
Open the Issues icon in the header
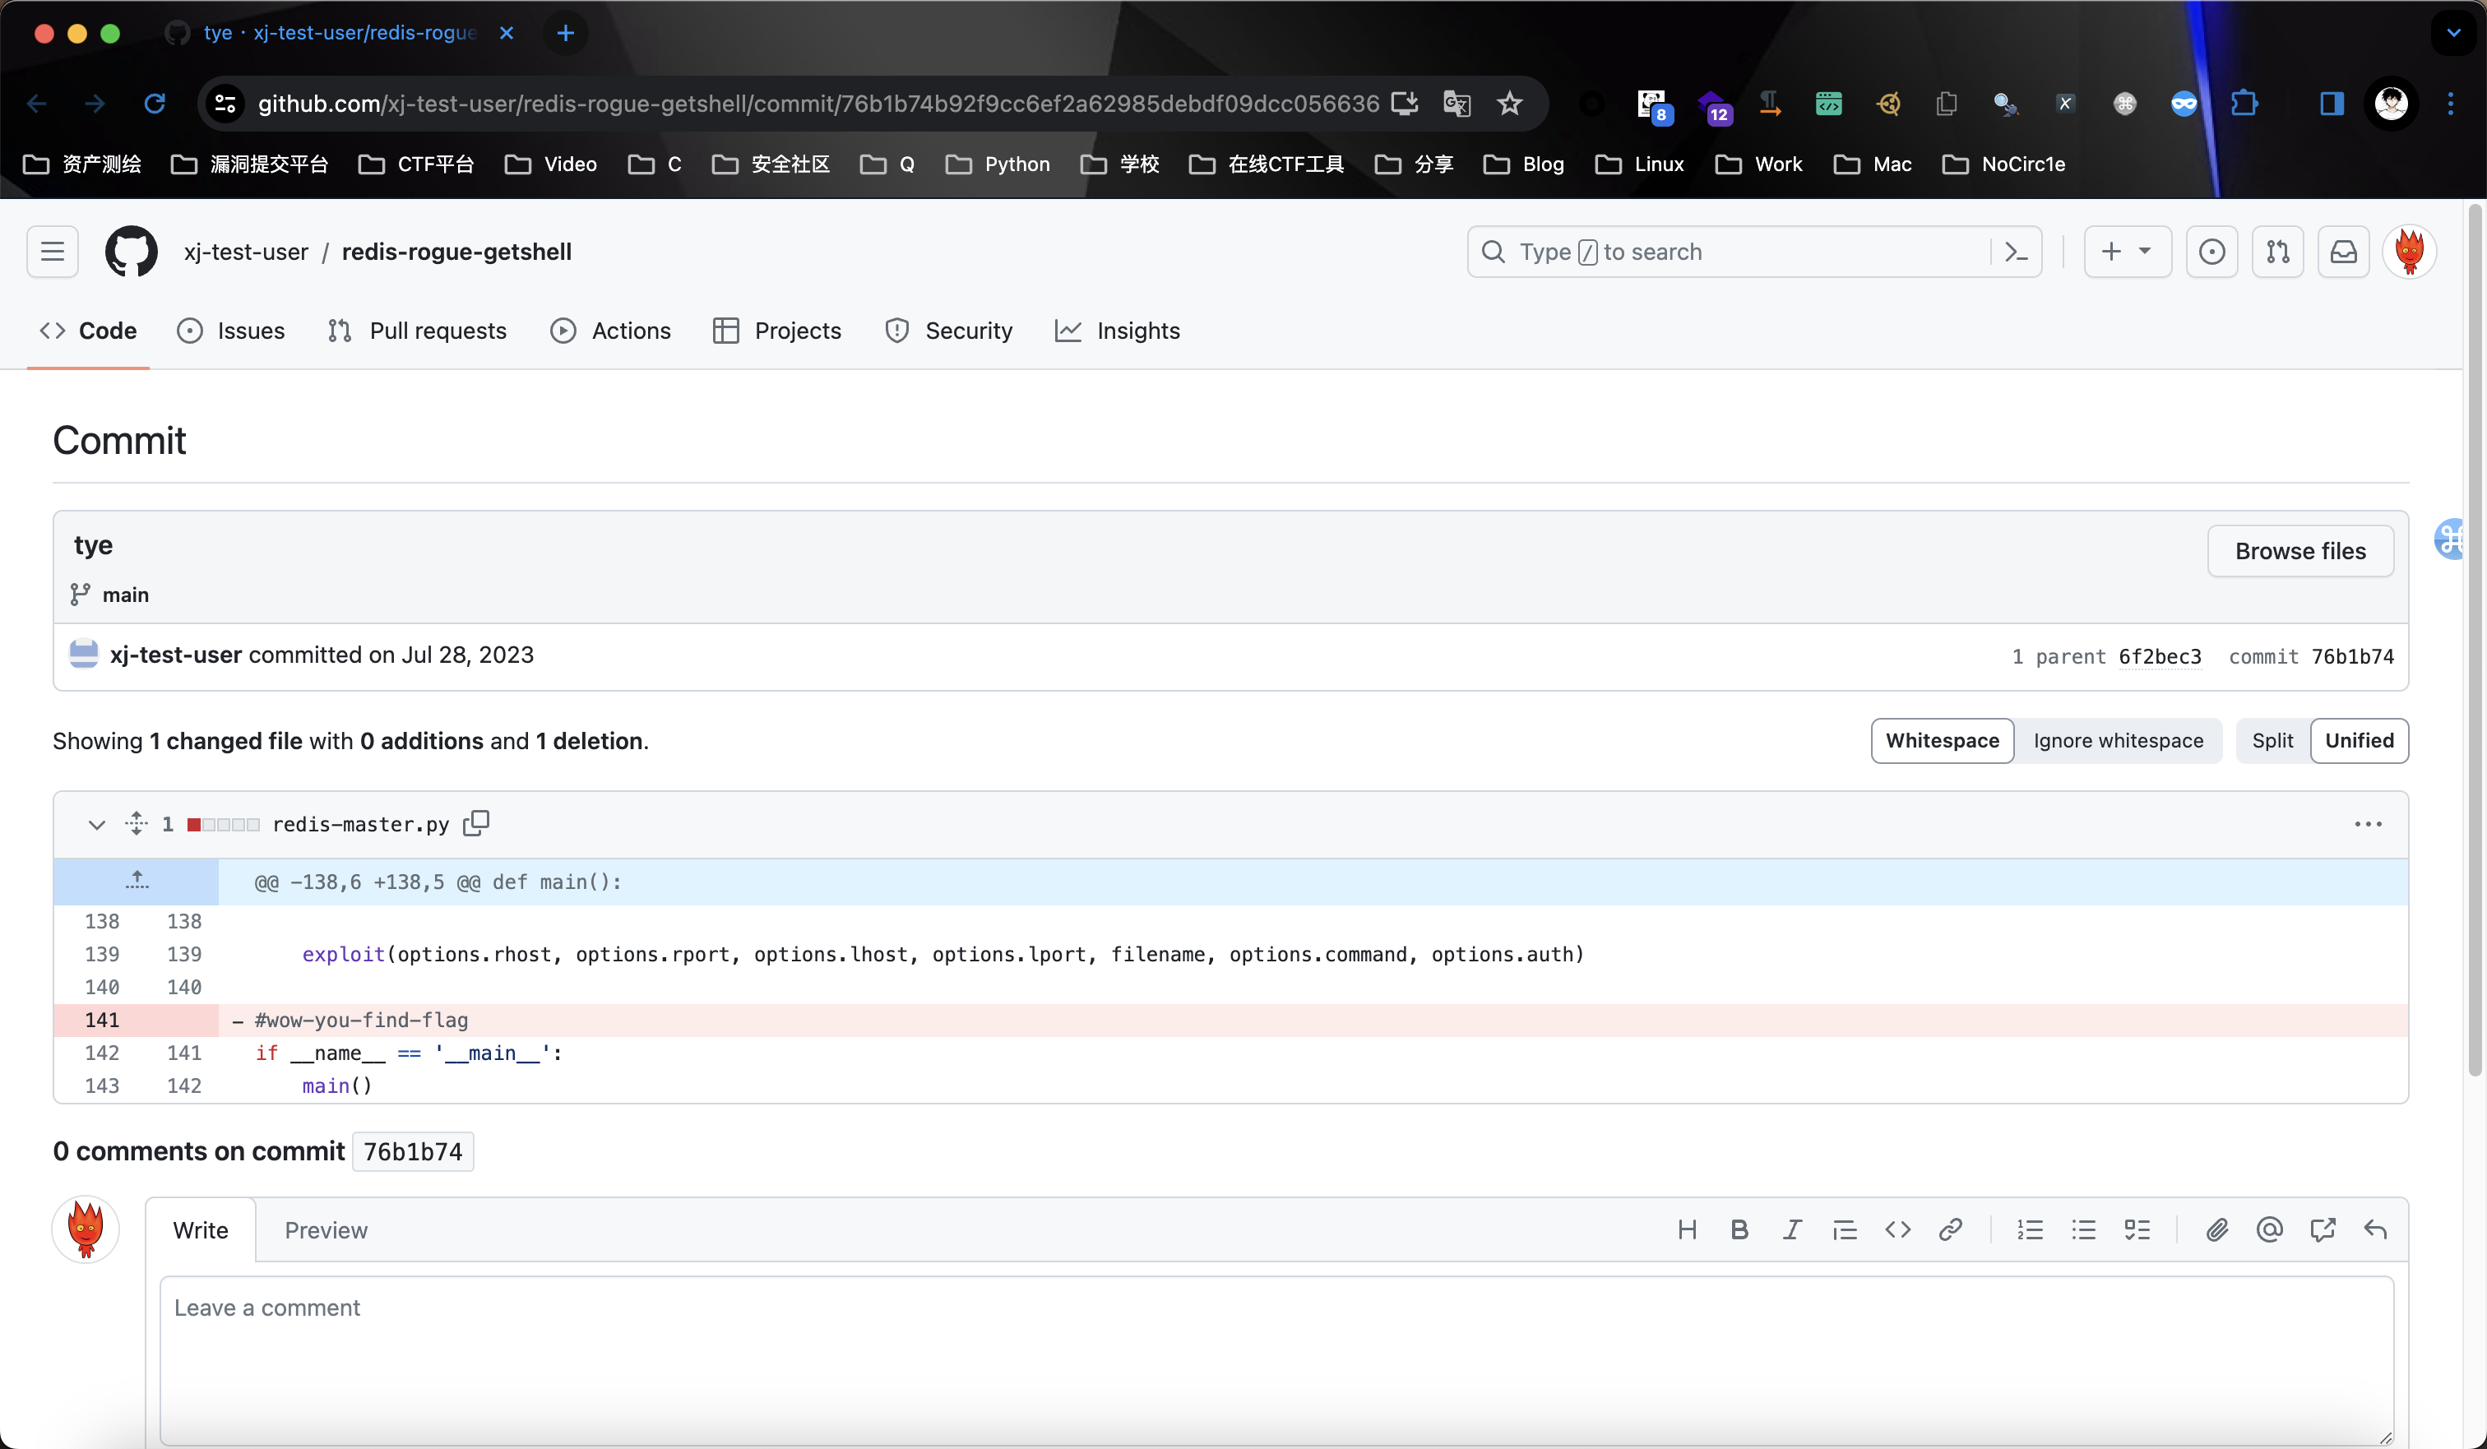(x=2211, y=252)
